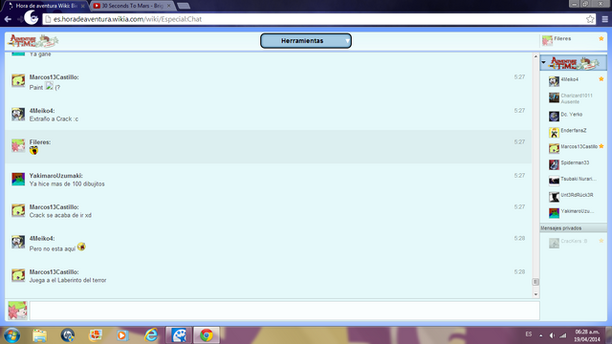Select user EnderfansZ in the user list
The width and height of the screenshot is (612, 344).
(x=574, y=131)
